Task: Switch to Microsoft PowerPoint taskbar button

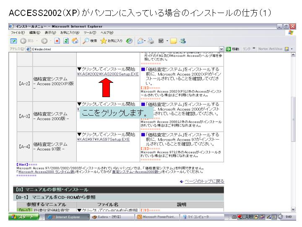Action: tap(157, 217)
